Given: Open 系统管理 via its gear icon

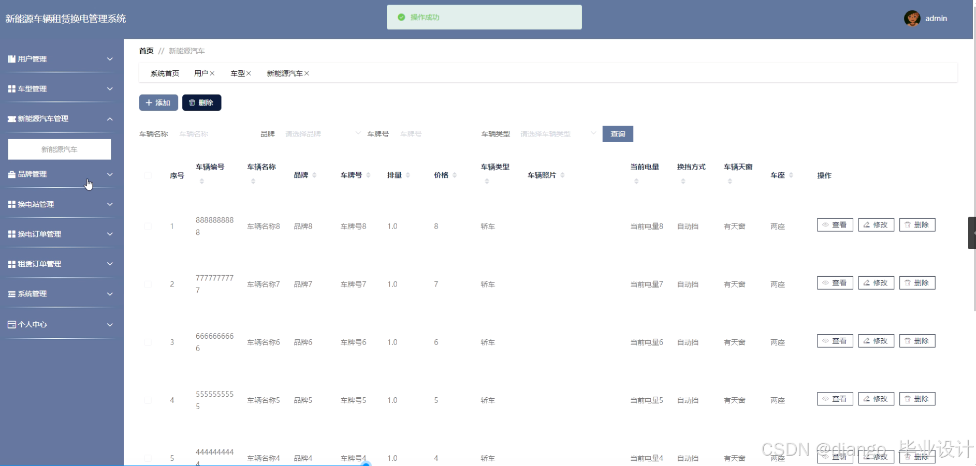Looking at the screenshot, I should (x=11, y=293).
